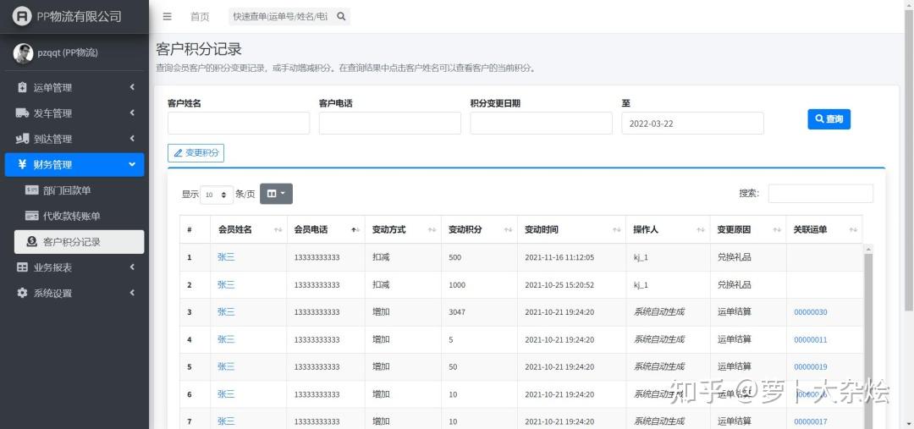Expand the 业务报表 menu chevron
The height and width of the screenshot is (429, 914).
point(132,267)
